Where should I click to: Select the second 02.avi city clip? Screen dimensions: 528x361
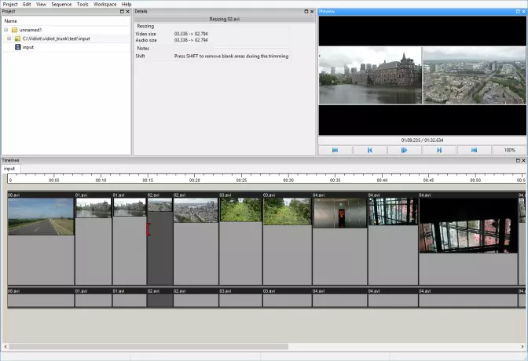196,239
